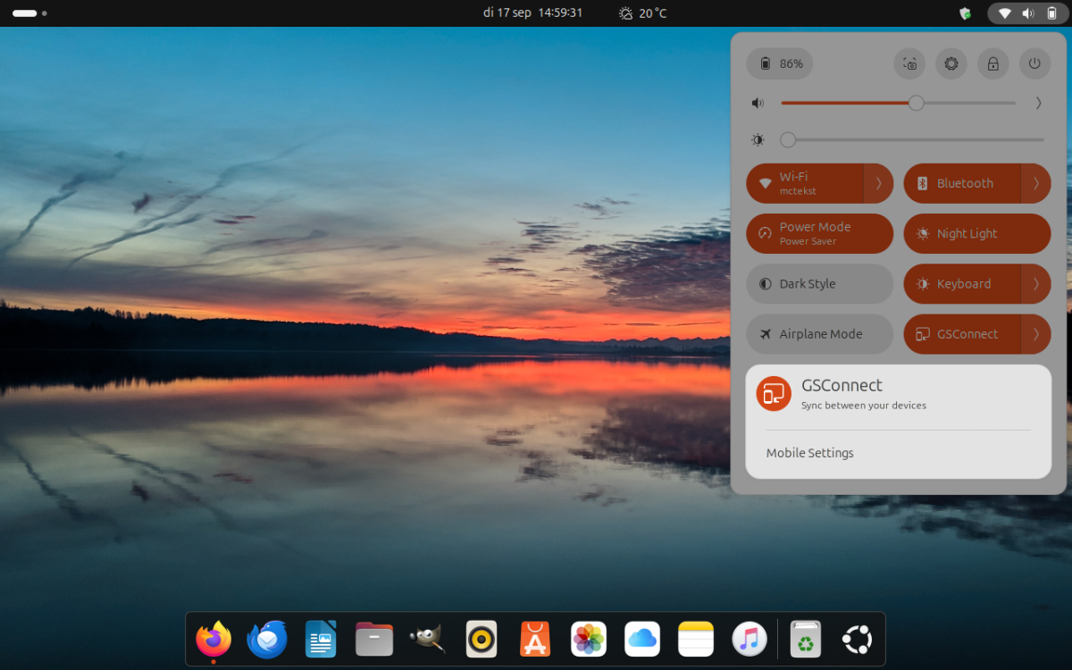Open system settings gear icon
This screenshot has height=670, width=1072.
click(951, 63)
